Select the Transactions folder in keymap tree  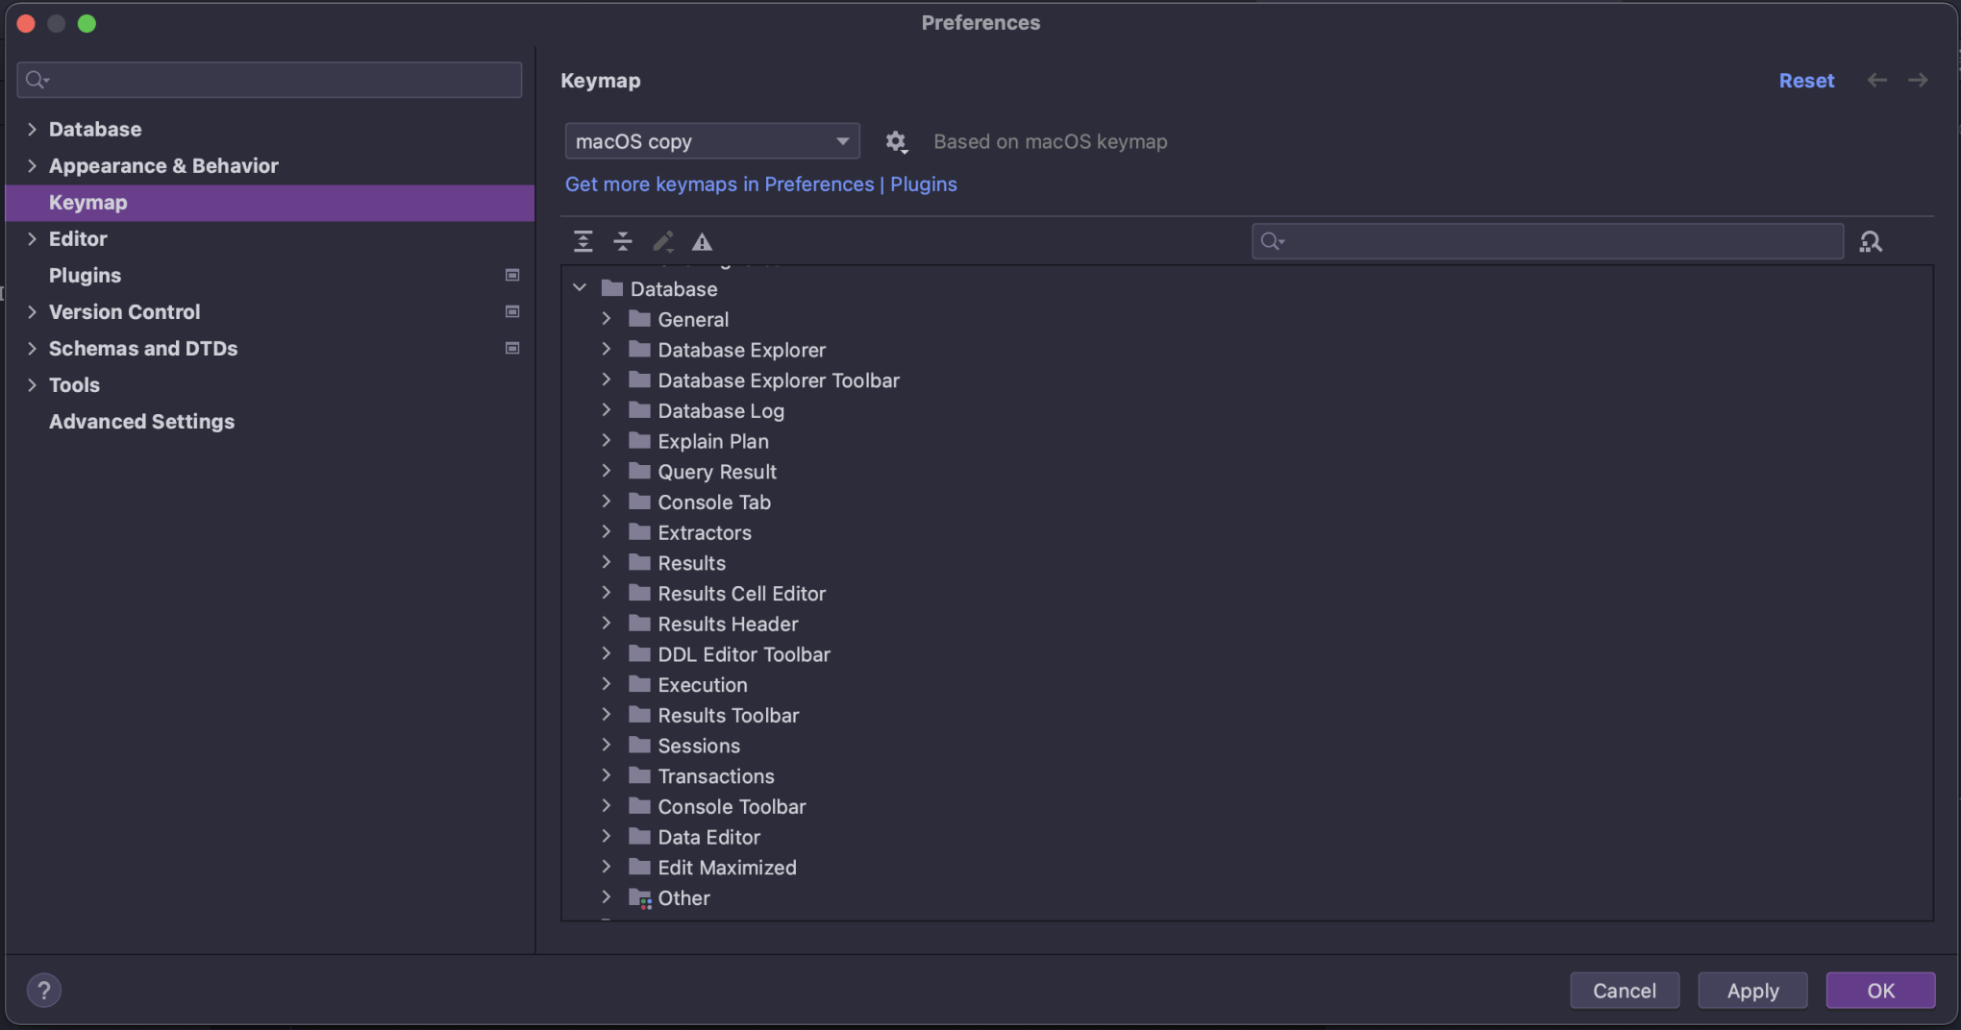pyautogui.click(x=715, y=775)
